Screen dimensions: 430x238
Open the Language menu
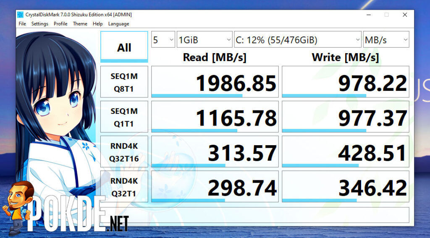pos(118,24)
